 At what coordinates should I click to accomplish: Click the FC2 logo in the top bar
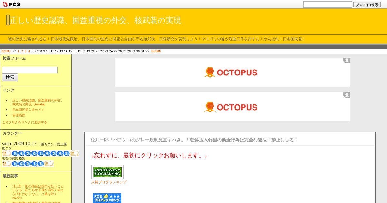[11, 4]
